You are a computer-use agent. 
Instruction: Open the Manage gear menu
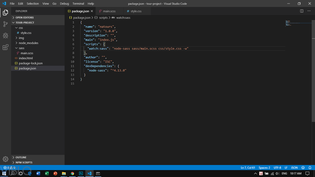5,159
